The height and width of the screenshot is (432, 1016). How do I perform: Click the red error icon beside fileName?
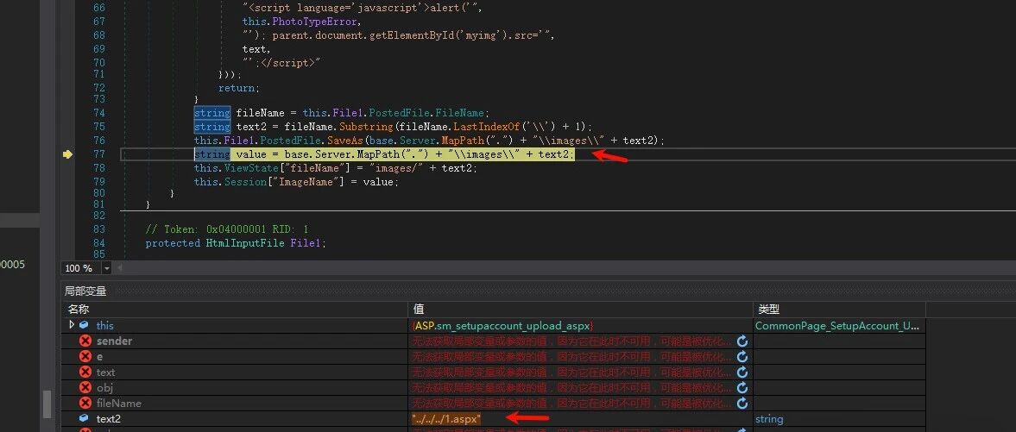tap(85, 403)
